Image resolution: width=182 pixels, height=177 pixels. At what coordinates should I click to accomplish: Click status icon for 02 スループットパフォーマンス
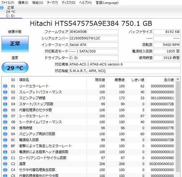[x=5, y=92]
